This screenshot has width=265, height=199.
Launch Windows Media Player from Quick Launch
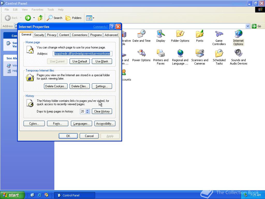(46, 195)
